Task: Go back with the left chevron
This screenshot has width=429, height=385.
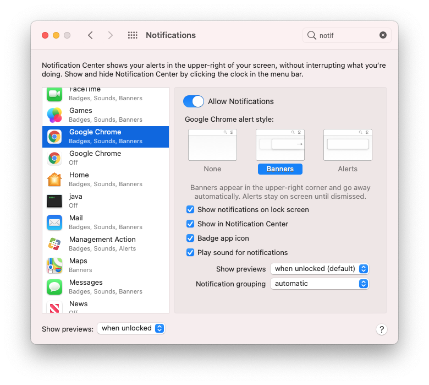Action: [x=90, y=35]
